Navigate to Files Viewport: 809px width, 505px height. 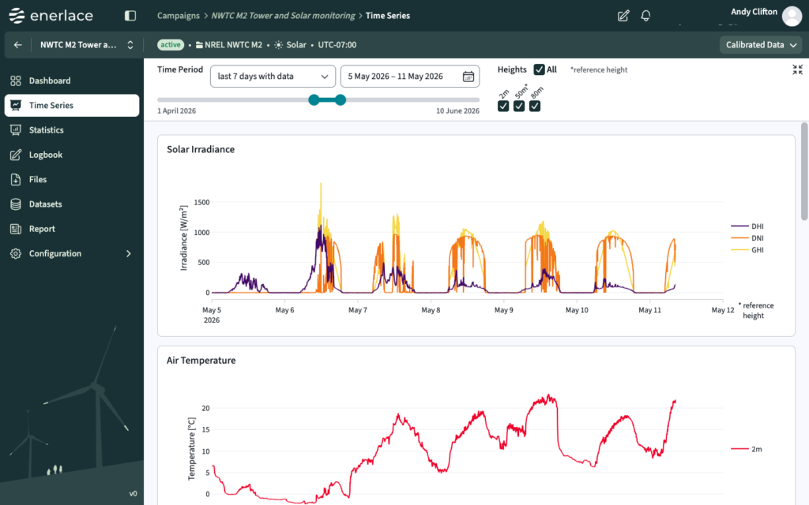(x=72, y=179)
